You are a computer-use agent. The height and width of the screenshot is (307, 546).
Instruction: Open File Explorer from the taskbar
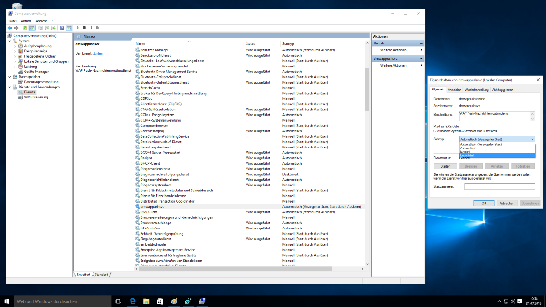tap(146, 301)
